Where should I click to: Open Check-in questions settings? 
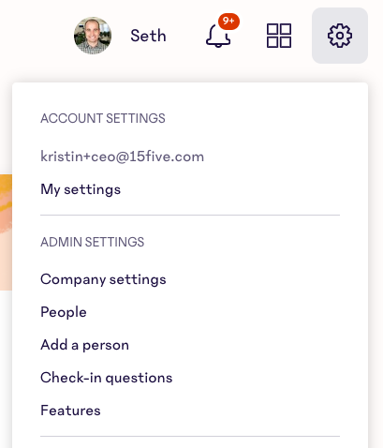tap(107, 378)
